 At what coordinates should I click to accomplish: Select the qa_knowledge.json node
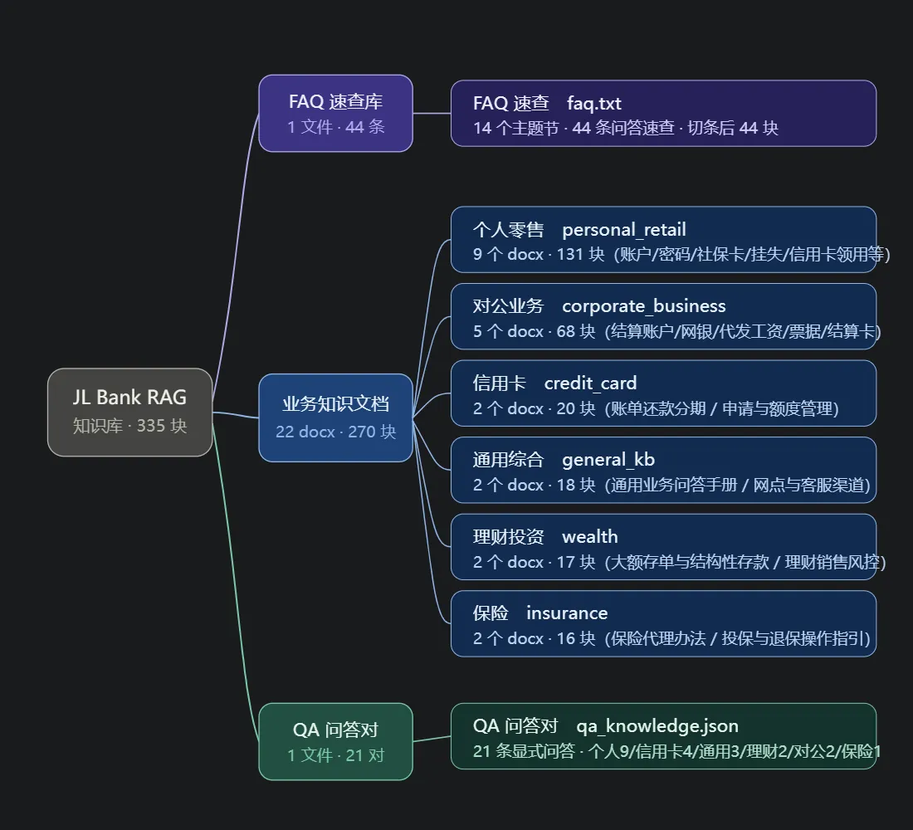pos(664,736)
